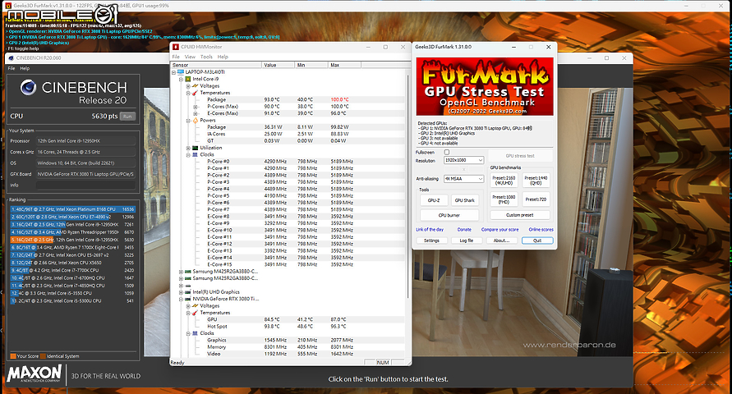Expand the Utilization node
Screen dimensions: 732x394
pos(188,148)
